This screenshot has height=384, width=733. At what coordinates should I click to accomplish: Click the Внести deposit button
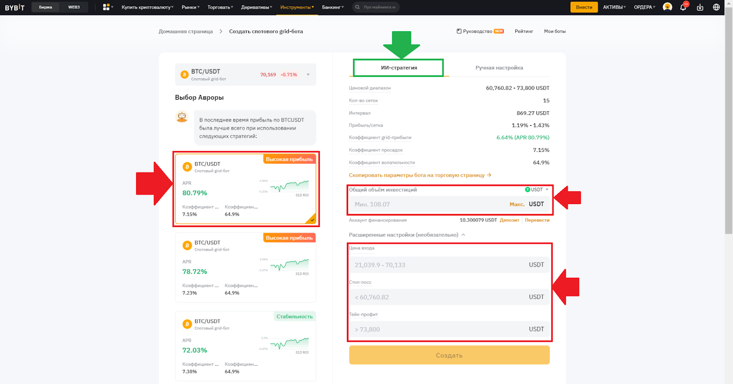click(x=584, y=7)
